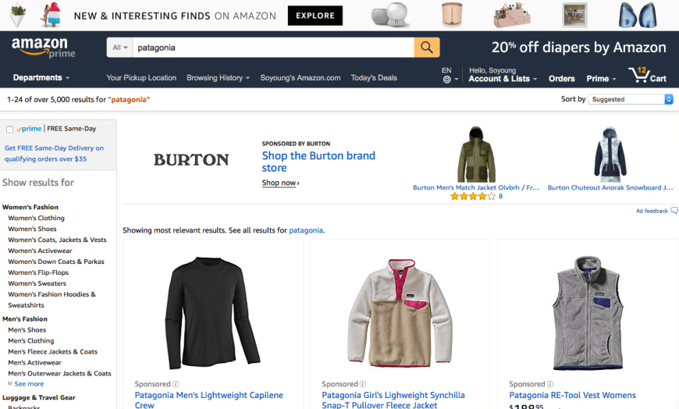Screen dimensions: 679x409
Task: Open the Burton Chuteout Anorak jacket image
Action: [610, 155]
